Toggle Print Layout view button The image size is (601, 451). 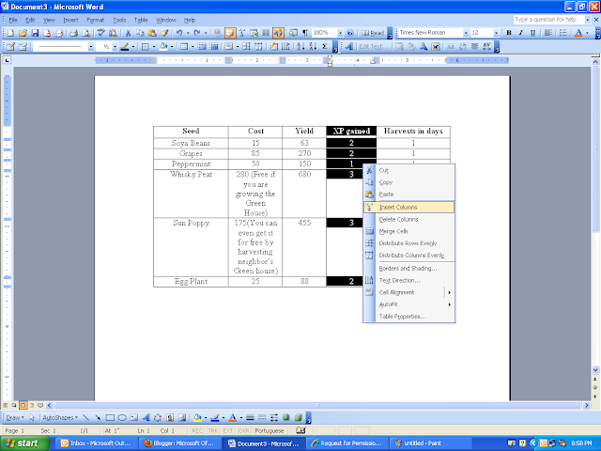pos(23,405)
